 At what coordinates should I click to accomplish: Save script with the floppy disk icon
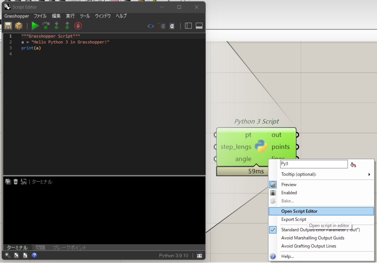[8, 26]
